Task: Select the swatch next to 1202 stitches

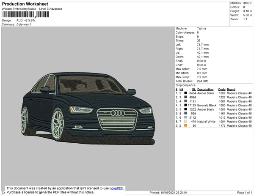Action: [185, 109]
